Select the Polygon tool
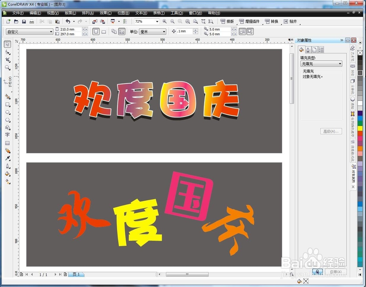Viewport: 366px width, 287px height. tap(7, 120)
